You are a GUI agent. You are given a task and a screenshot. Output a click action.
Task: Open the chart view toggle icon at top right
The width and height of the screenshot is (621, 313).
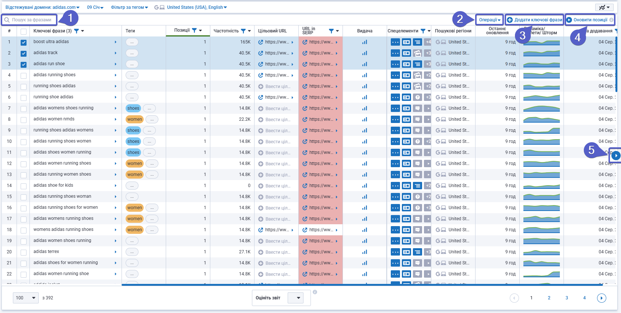coord(604,7)
